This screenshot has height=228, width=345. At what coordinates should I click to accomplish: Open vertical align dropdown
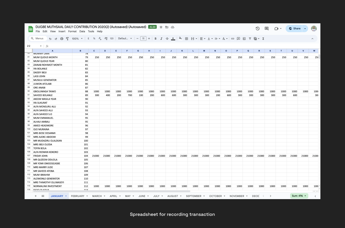pos(210,39)
